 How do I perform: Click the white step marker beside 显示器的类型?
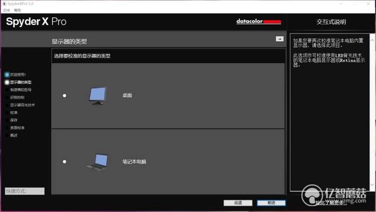[x=6, y=82]
